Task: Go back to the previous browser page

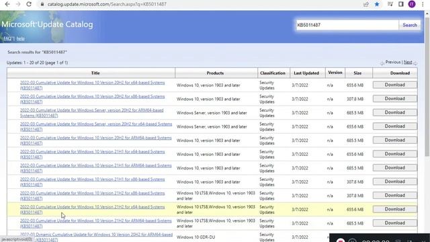Action: point(7,4)
